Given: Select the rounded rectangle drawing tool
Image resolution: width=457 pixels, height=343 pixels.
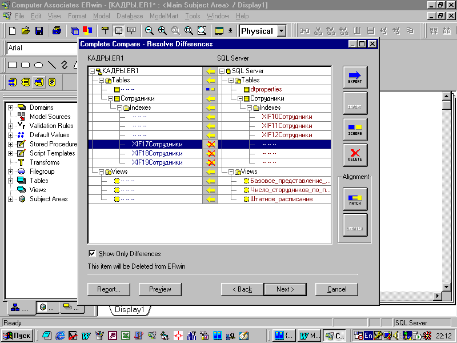Looking at the screenshot, I should [x=25, y=65].
